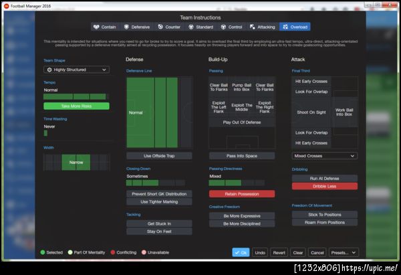Select Exploit The Middle
Viewport: 401px width, 275px height.
[x=242, y=107]
